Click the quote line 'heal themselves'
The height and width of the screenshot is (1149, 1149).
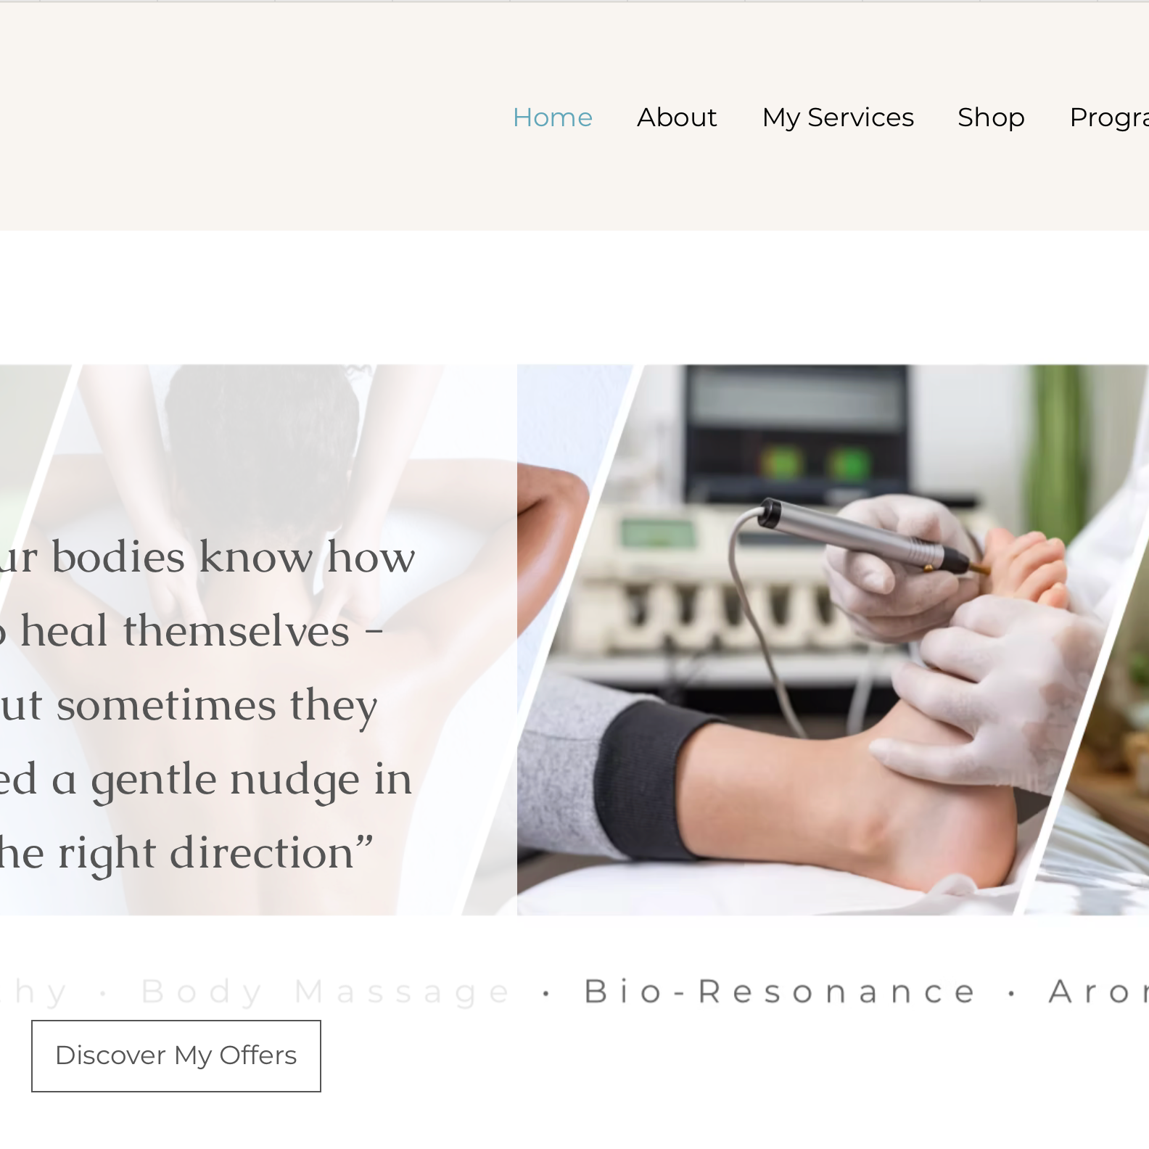(x=185, y=630)
